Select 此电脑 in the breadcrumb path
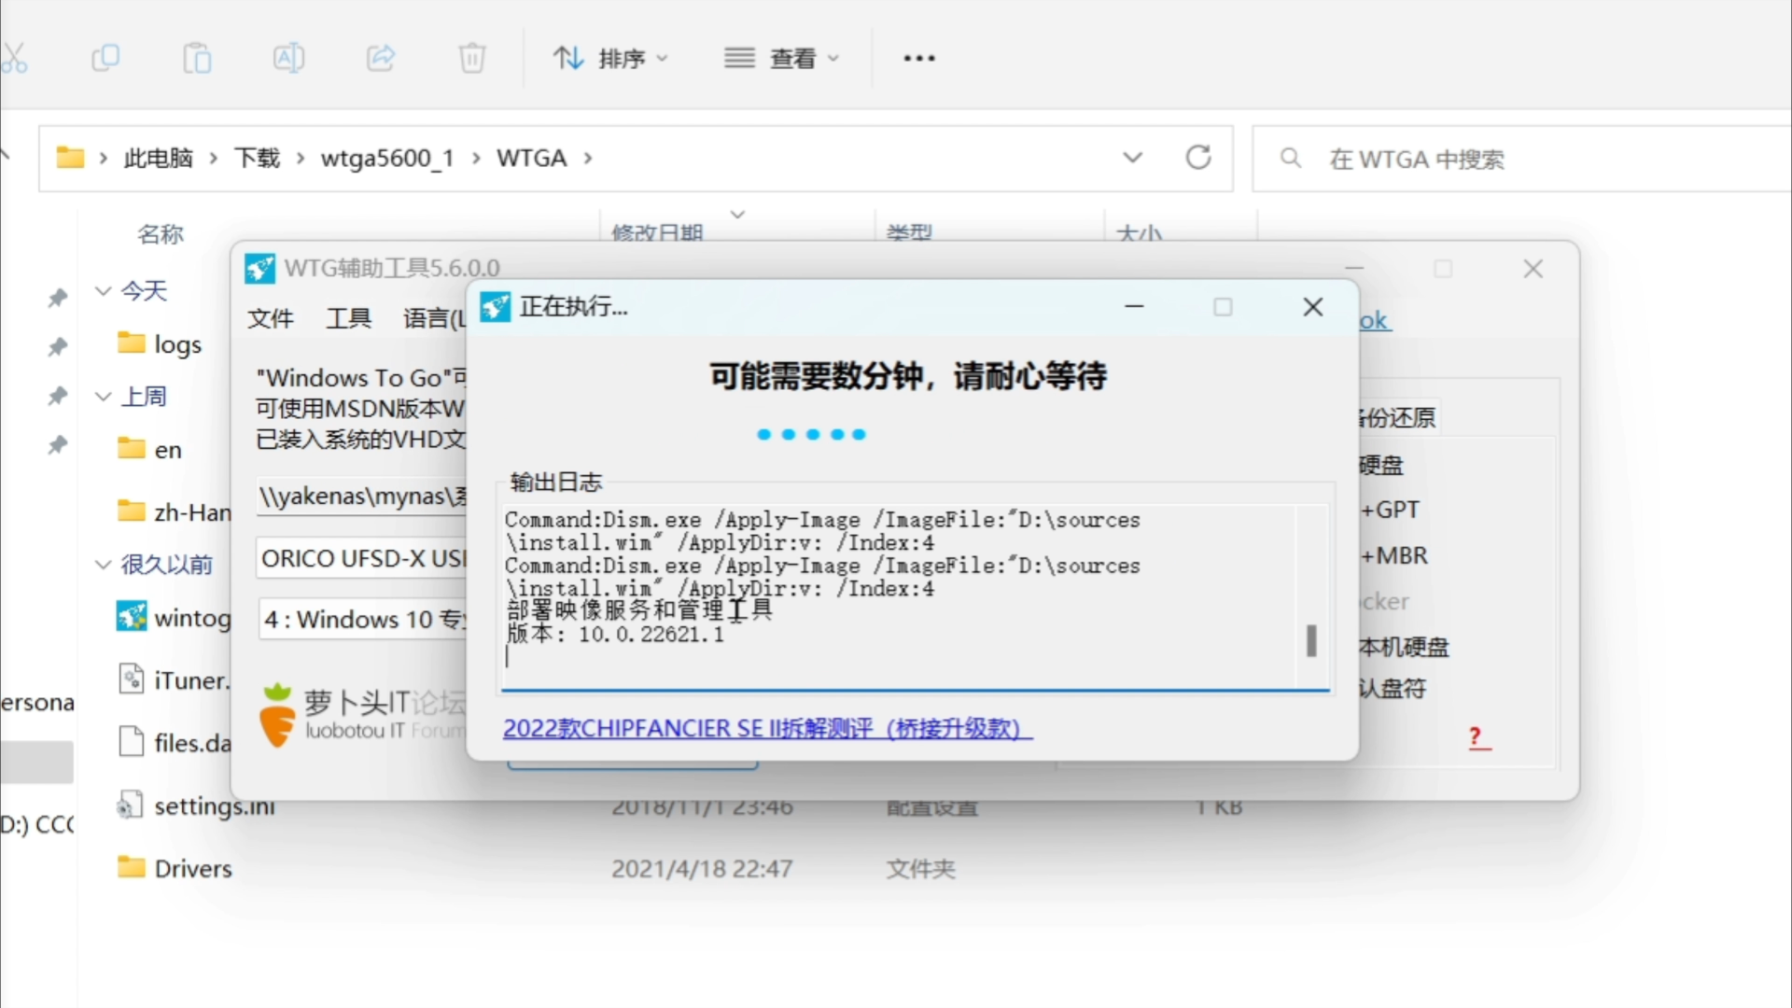The height and width of the screenshot is (1008, 1792). 159,158
